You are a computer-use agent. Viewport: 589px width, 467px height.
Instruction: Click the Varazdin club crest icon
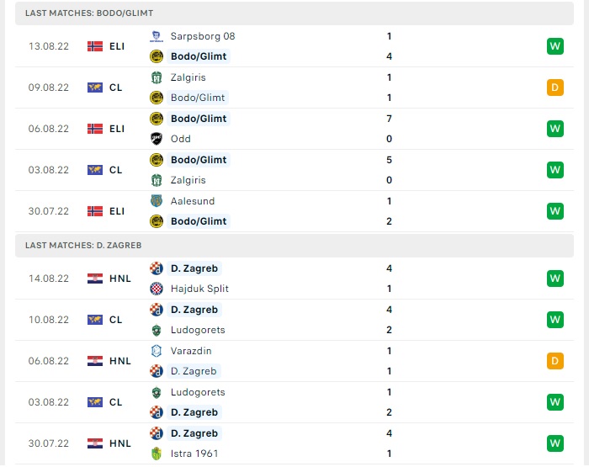coord(157,351)
